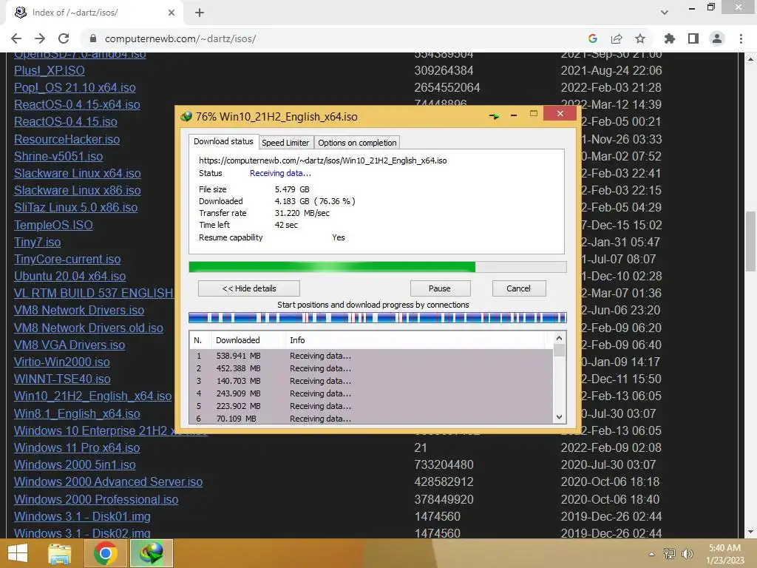Switch to the Speed Limiter tab
This screenshot has height=568, width=757.
coord(285,143)
